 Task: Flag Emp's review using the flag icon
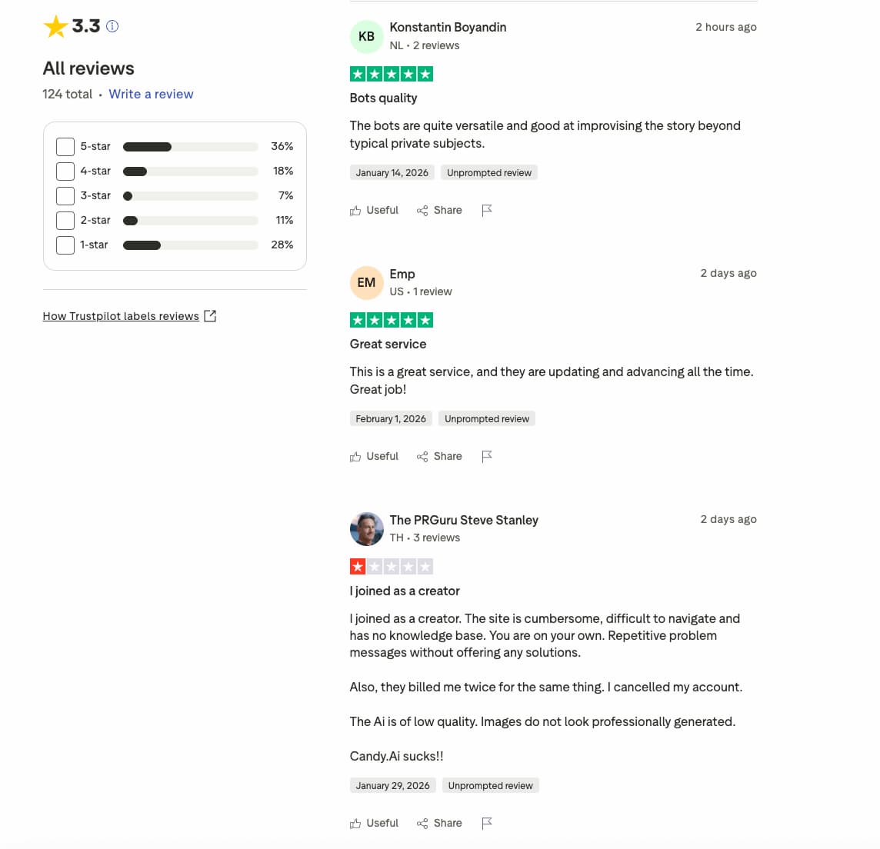click(487, 456)
